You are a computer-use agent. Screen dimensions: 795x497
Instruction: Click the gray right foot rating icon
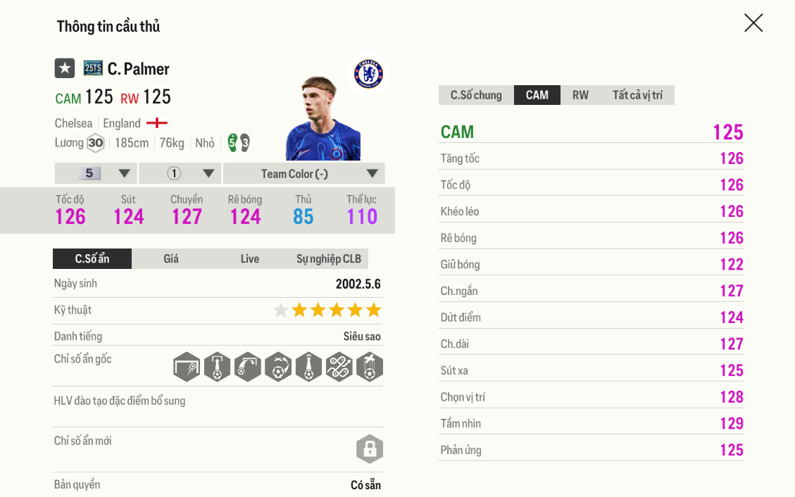pyautogui.click(x=244, y=143)
